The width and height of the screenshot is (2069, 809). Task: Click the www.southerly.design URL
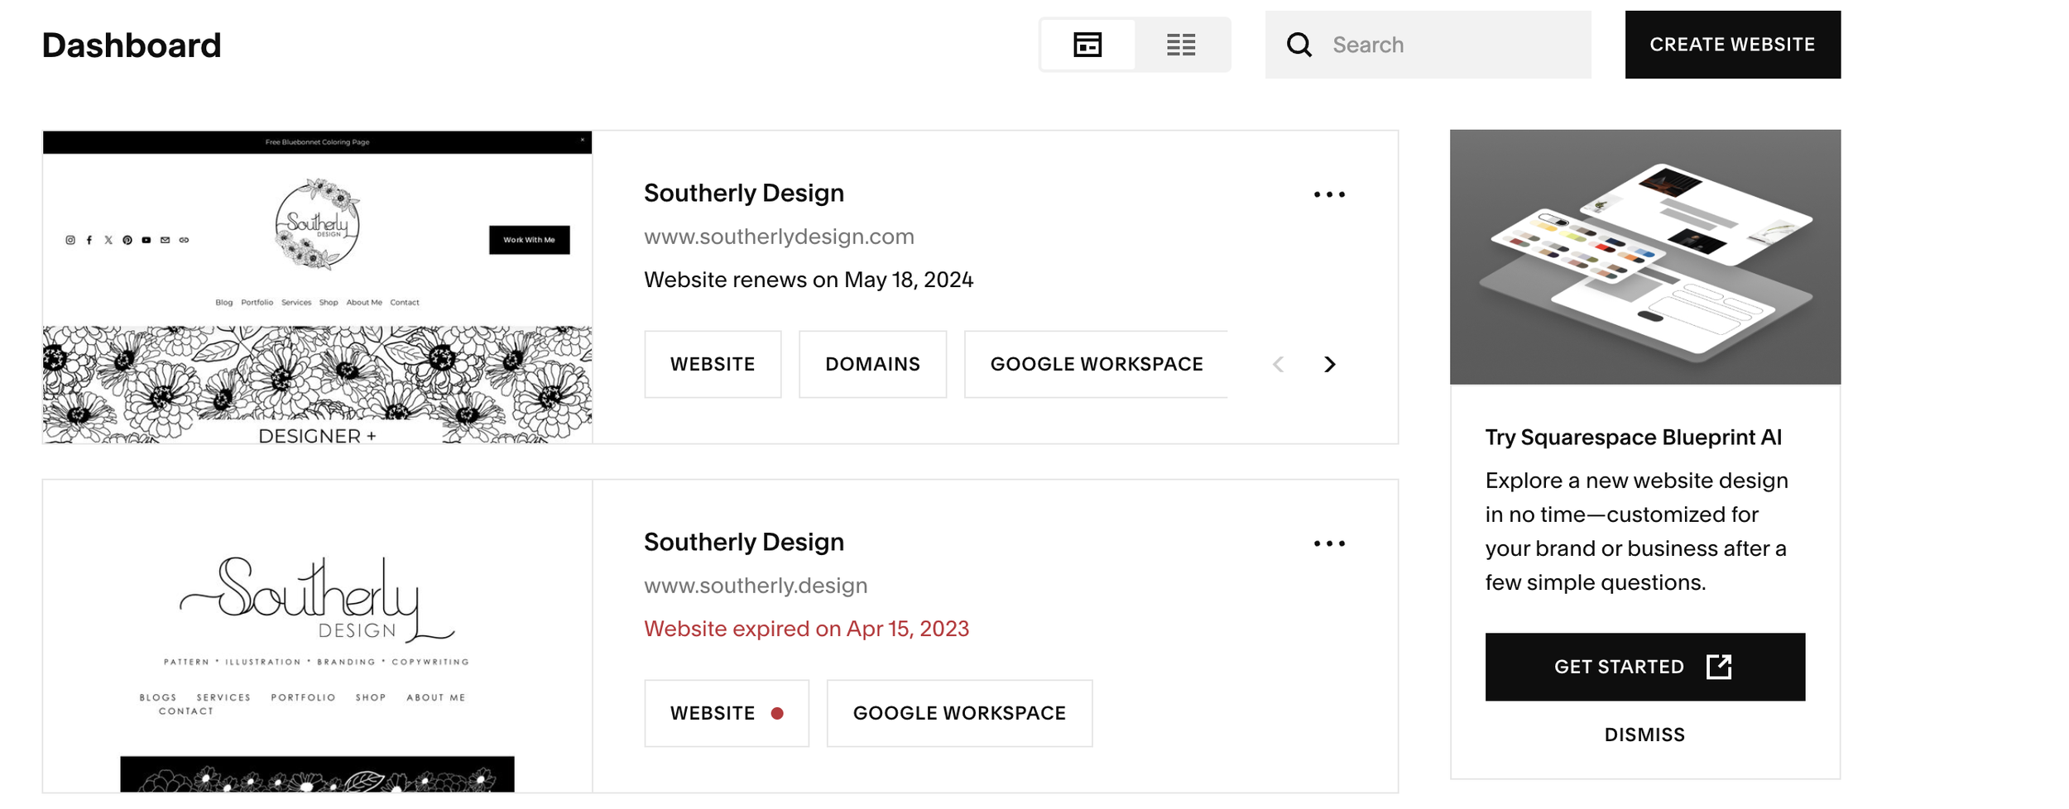(756, 586)
